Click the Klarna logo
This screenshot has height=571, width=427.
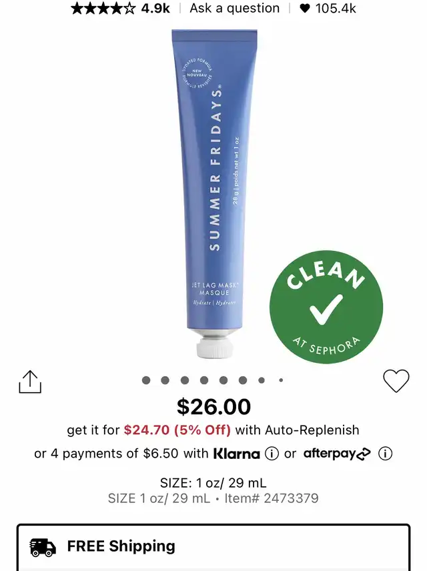click(x=236, y=454)
